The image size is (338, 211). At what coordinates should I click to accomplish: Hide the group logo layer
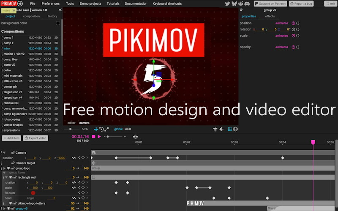click(8, 168)
